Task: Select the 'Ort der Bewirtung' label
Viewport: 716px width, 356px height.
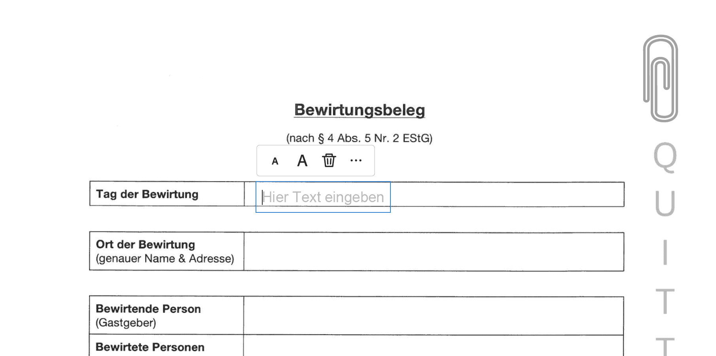Action: [x=146, y=244]
